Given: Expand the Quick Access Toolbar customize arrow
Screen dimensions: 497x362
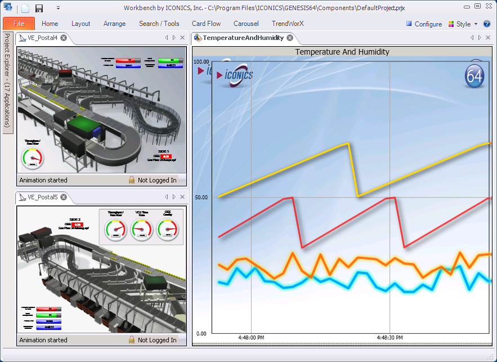Looking at the screenshot, I should click(x=59, y=8).
